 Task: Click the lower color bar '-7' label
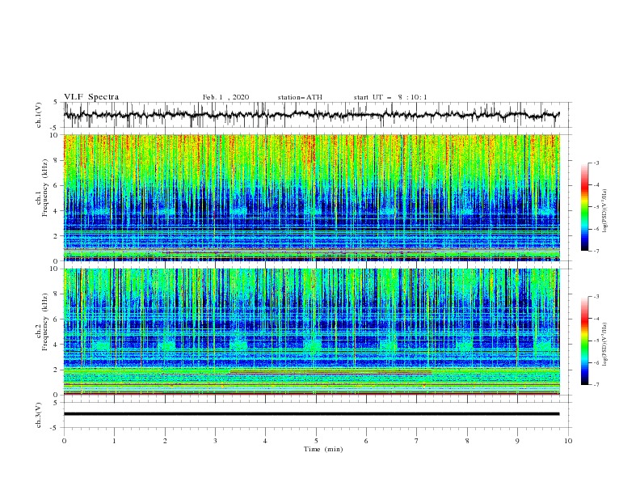tap(596, 384)
